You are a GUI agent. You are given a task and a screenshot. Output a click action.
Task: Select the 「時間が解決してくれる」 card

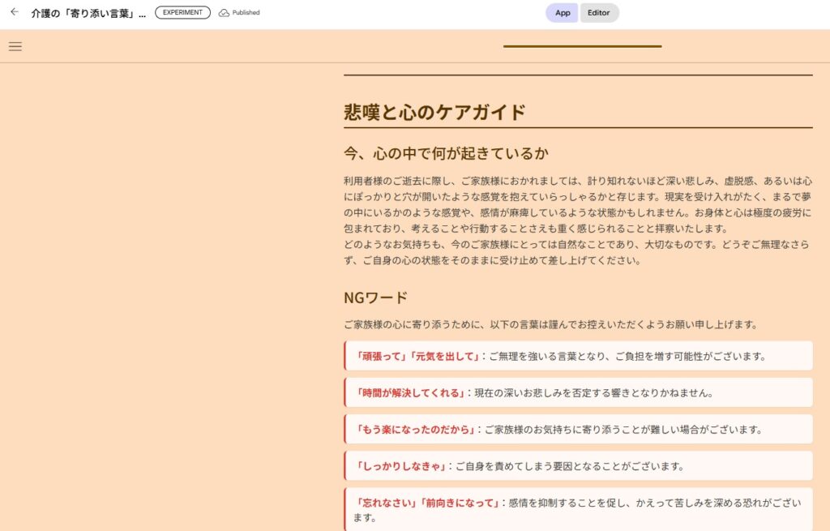tap(578, 392)
